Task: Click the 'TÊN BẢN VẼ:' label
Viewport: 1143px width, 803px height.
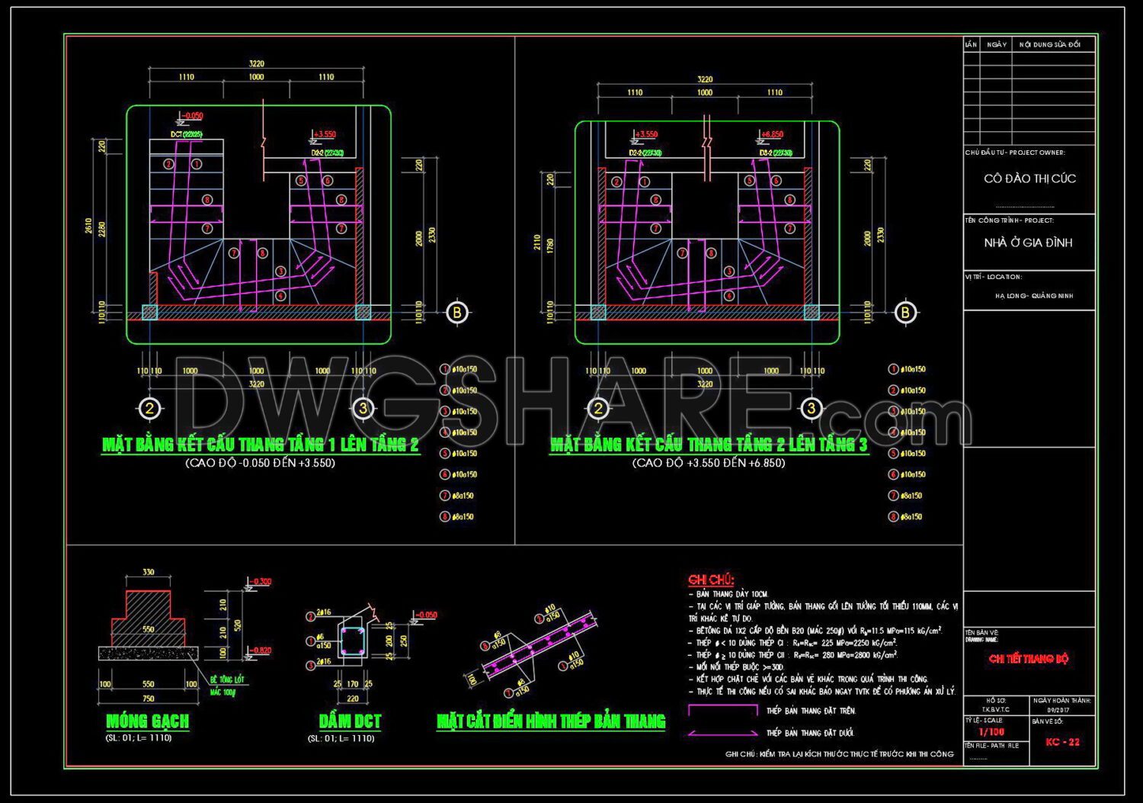Action: (x=981, y=633)
